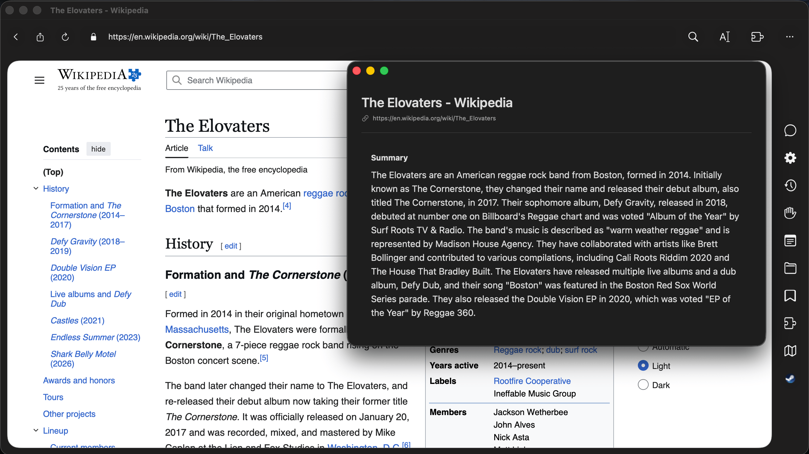
Task: Reload the page with the refresh icon
Action: click(x=65, y=37)
